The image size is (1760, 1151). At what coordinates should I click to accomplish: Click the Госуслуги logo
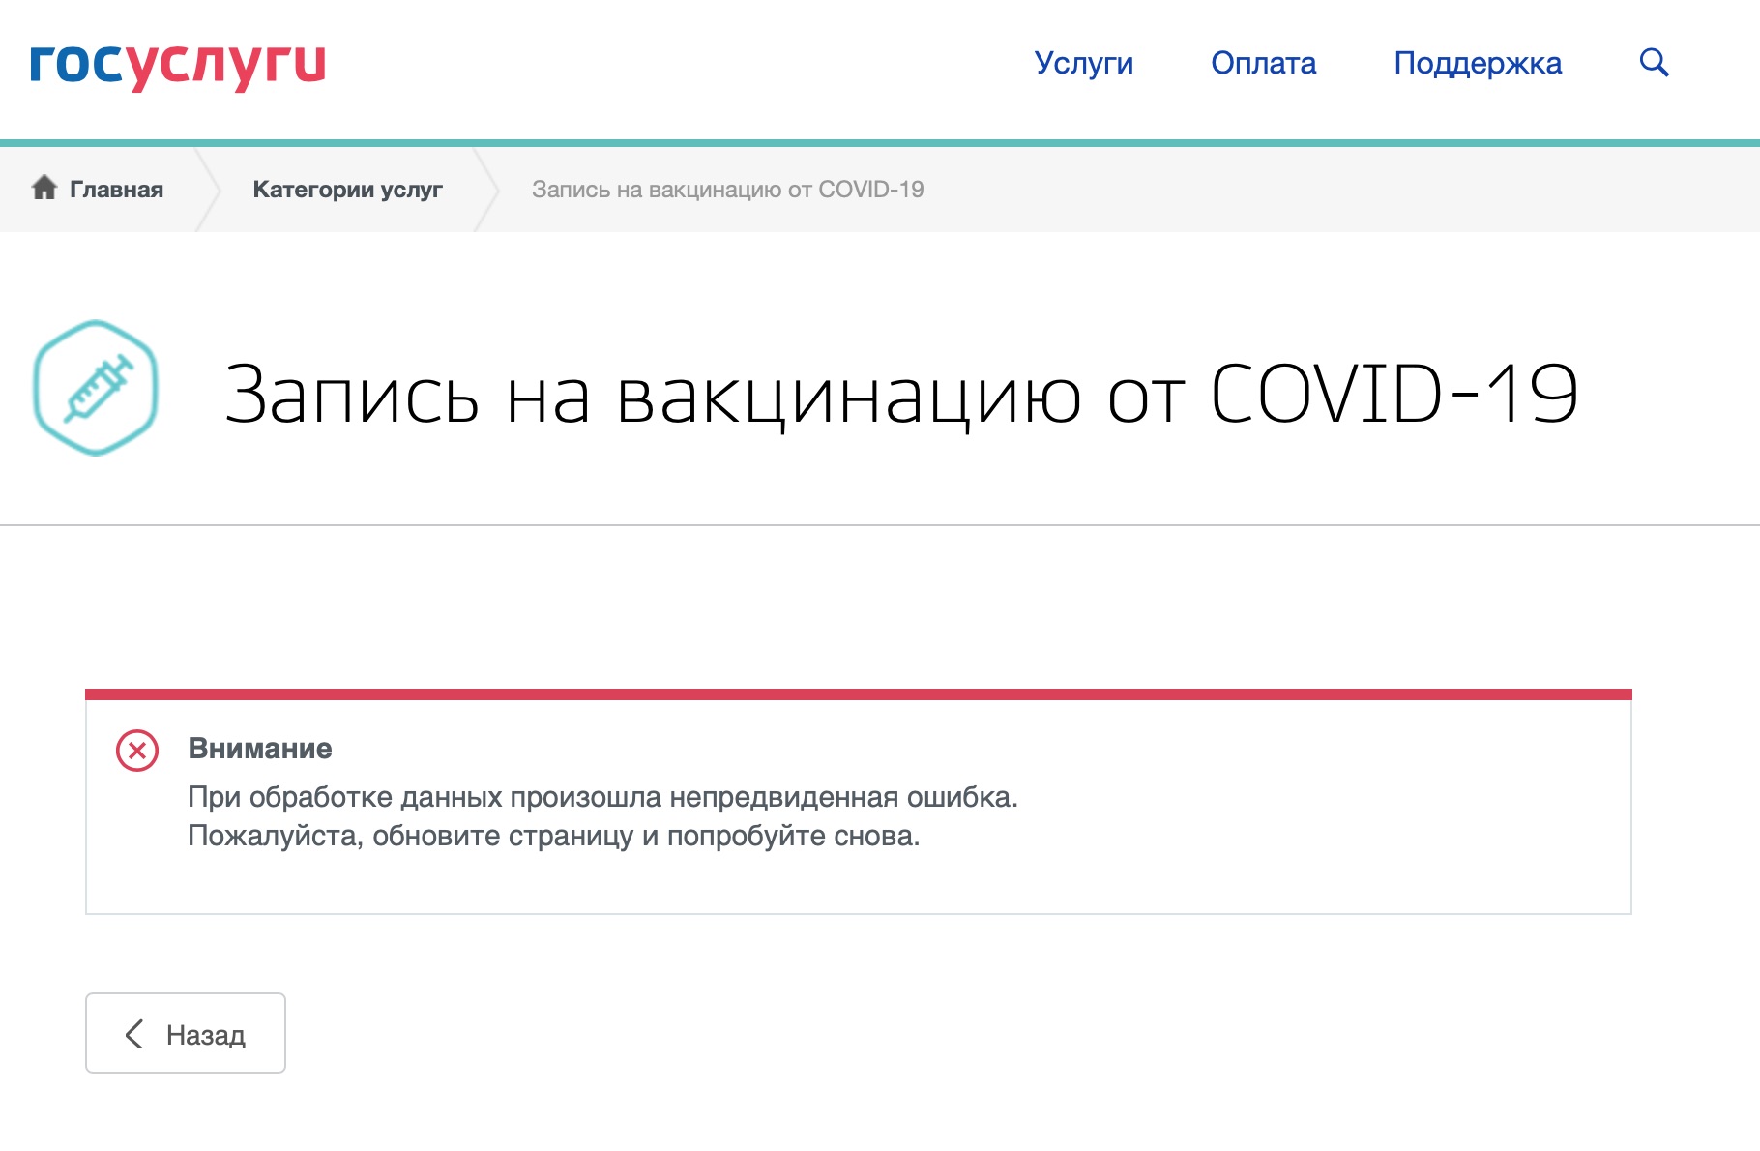178,66
